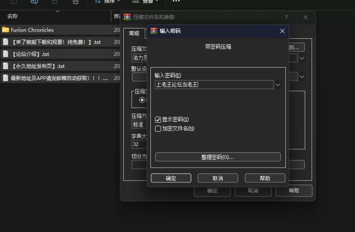Sort by 名称 column header
The width and height of the screenshot is (355, 232).
[x=12, y=16]
